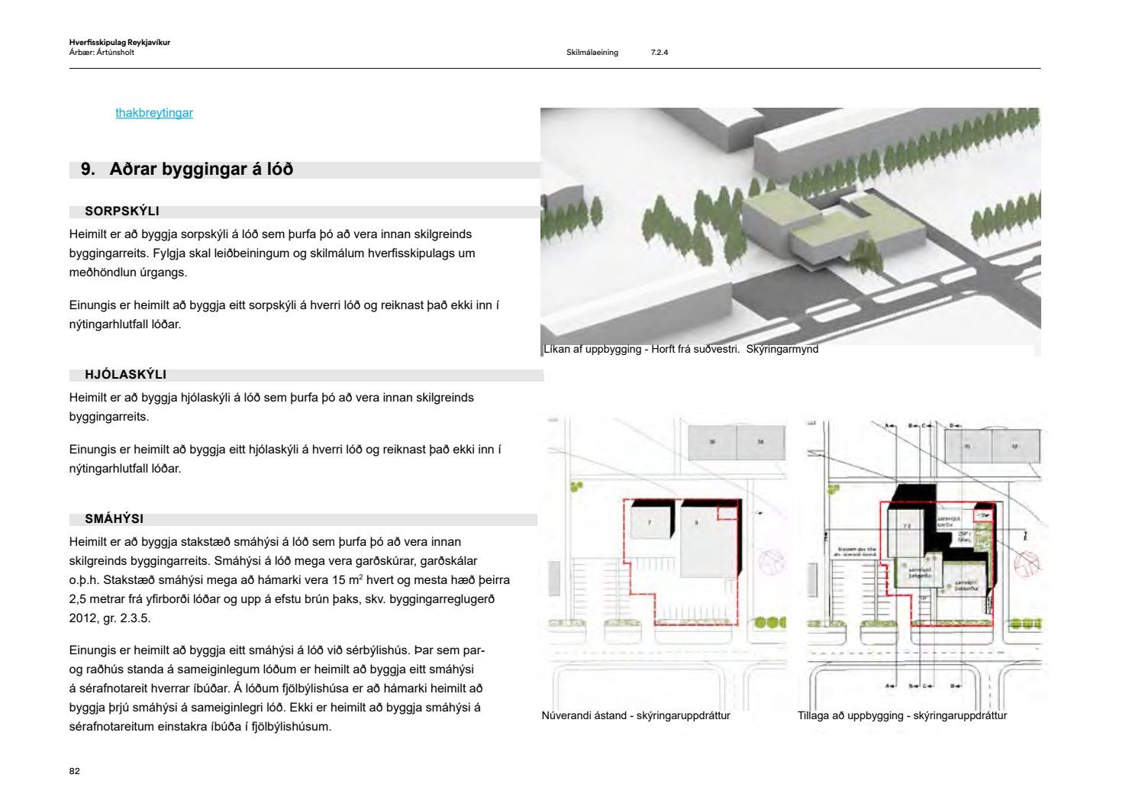Click the SMÁHÝSI section heading
The width and height of the screenshot is (1145, 810).
tap(114, 519)
